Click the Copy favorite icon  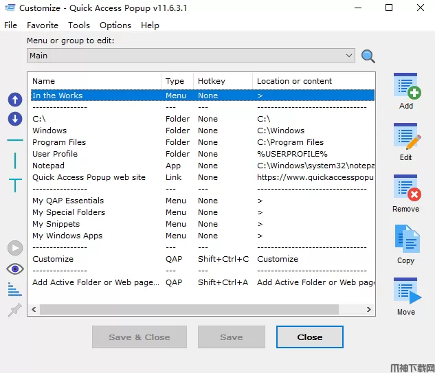coord(405,239)
